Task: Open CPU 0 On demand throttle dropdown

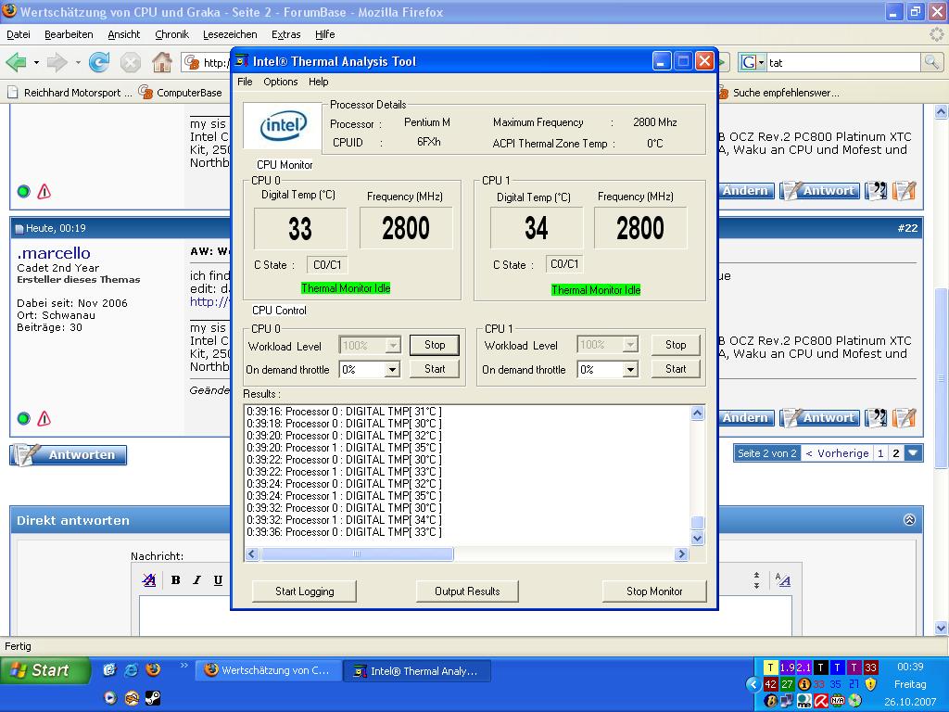Action: pyautogui.click(x=392, y=369)
